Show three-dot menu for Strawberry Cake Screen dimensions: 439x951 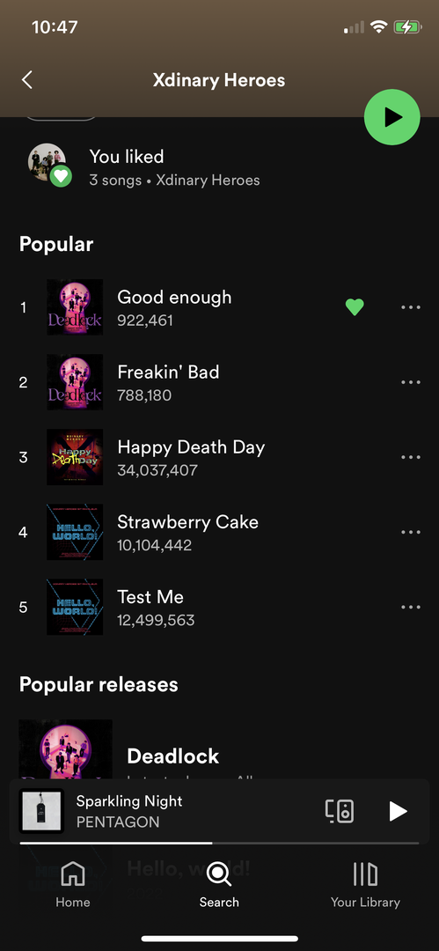click(x=411, y=533)
